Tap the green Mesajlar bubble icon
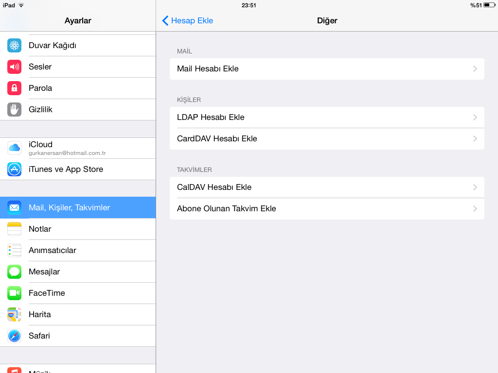Screen dimensions: 498x373 click(14, 272)
